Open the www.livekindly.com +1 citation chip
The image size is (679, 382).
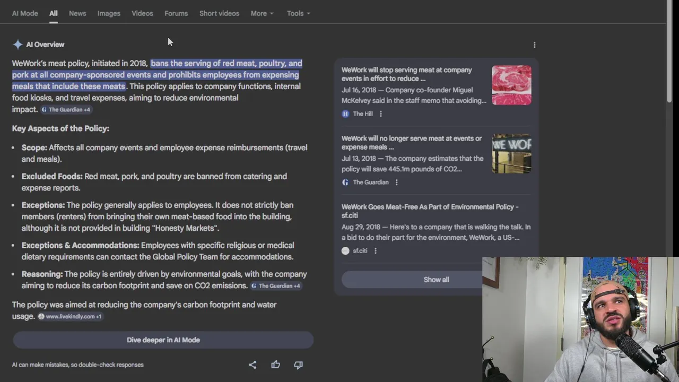pos(69,316)
